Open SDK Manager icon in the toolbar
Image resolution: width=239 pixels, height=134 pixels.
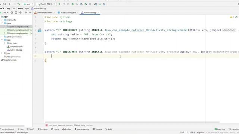click(104, 4)
